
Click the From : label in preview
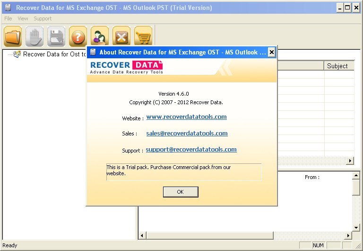point(312,177)
